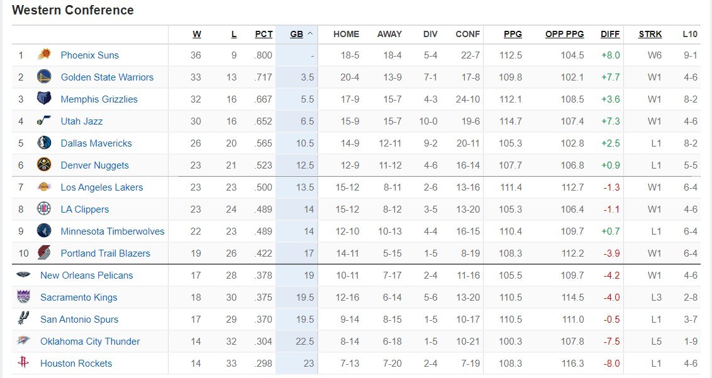Image resolution: width=712 pixels, height=378 pixels.
Task: Click the Denver Nuggets logo icon
Action: pyautogui.click(x=44, y=165)
